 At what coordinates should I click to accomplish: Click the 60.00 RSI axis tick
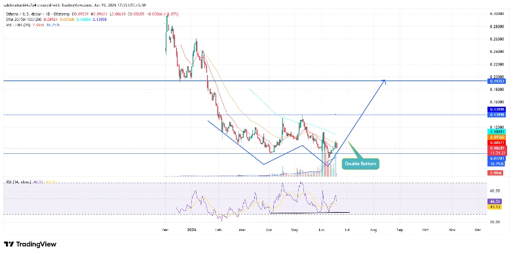[x=495, y=191]
